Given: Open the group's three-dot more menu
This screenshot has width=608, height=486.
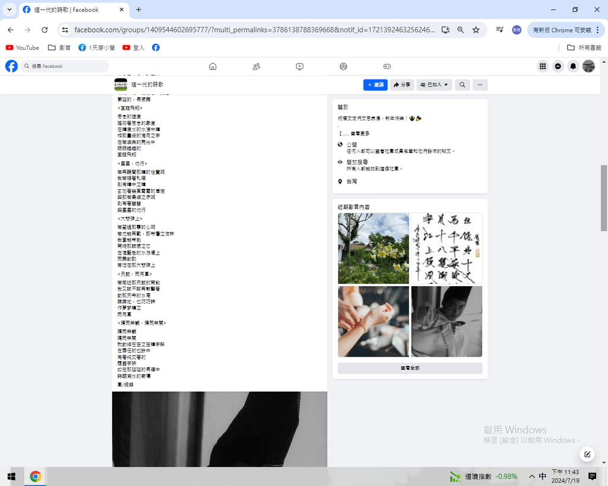Looking at the screenshot, I should pos(480,85).
